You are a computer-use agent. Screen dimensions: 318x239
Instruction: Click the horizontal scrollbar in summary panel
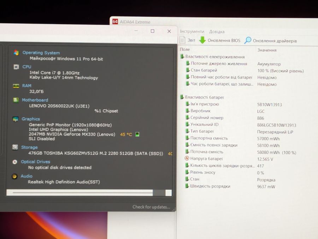tap(89, 193)
